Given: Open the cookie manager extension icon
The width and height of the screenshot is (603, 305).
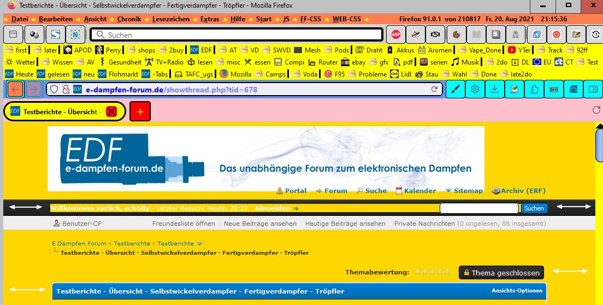Looking at the screenshot, I should pyautogui.click(x=456, y=34).
